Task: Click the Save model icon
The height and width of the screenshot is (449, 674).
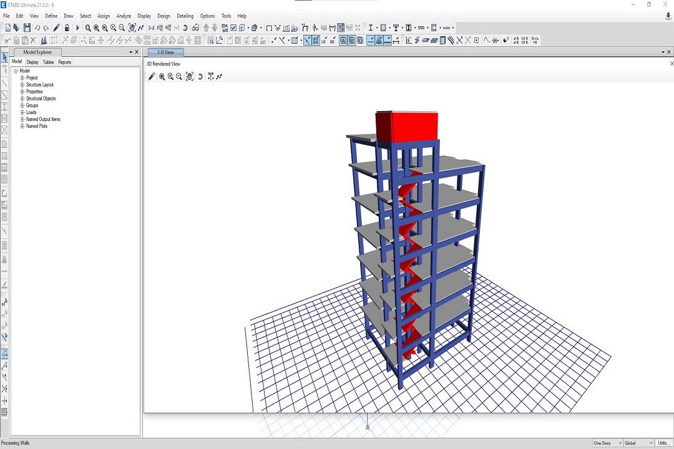Action: tap(27, 28)
